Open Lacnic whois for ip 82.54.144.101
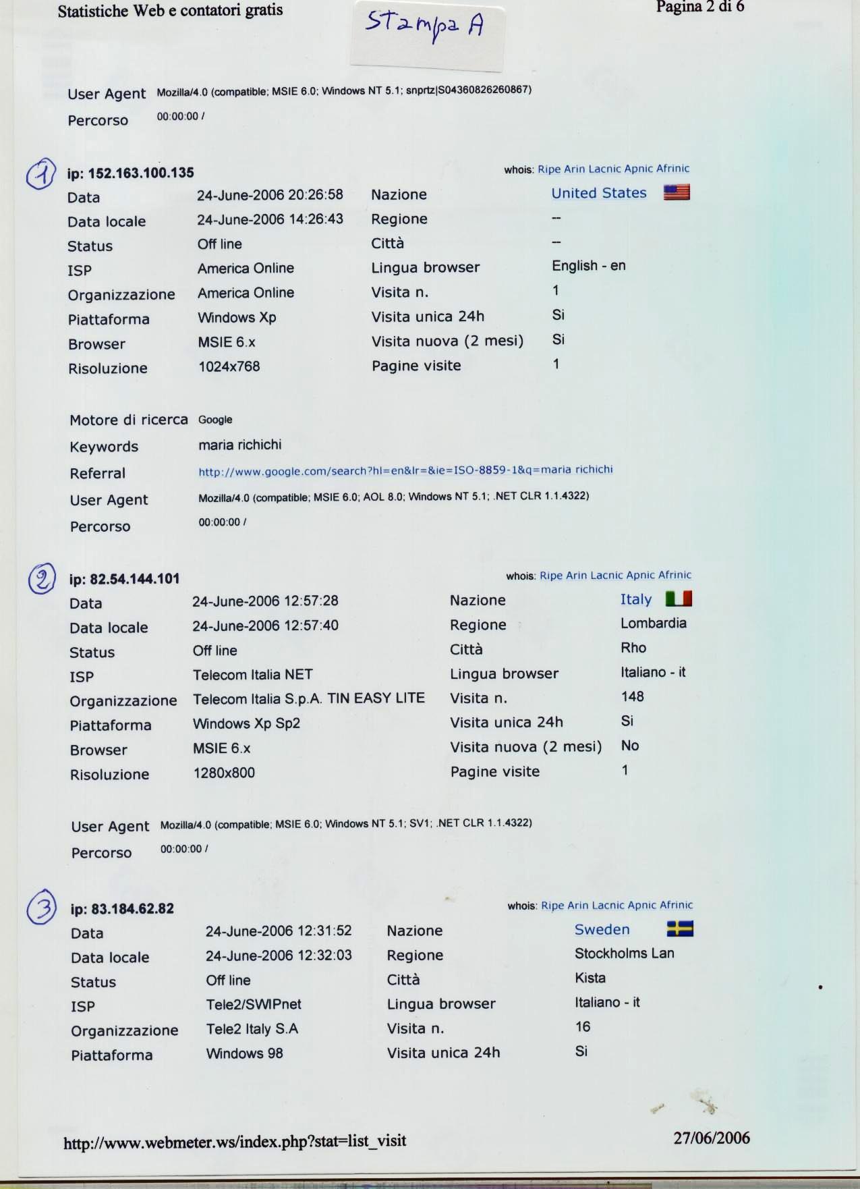The image size is (860, 1189). [x=606, y=575]
